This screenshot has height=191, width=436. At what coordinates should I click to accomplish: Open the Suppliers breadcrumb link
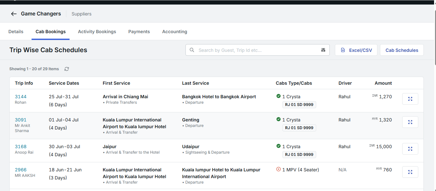click(81, 14)
